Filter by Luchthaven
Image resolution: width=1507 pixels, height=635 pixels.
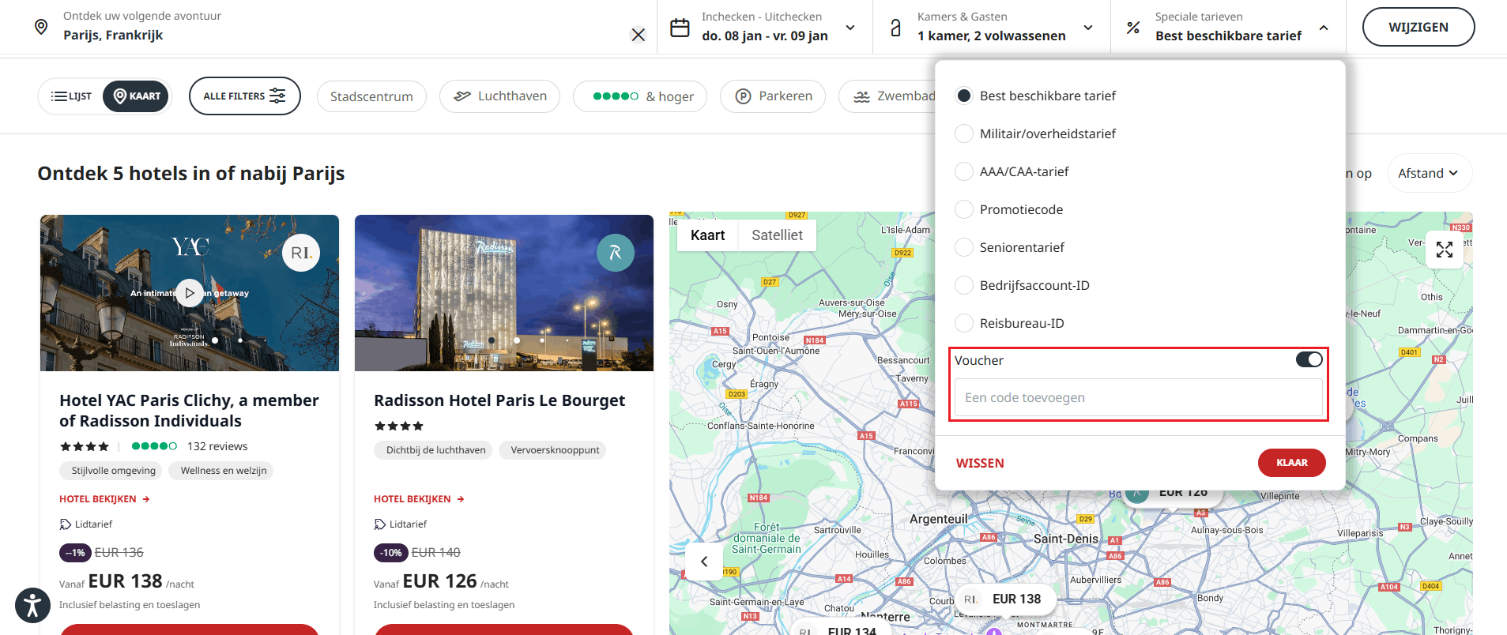click(x=500, y=96)
